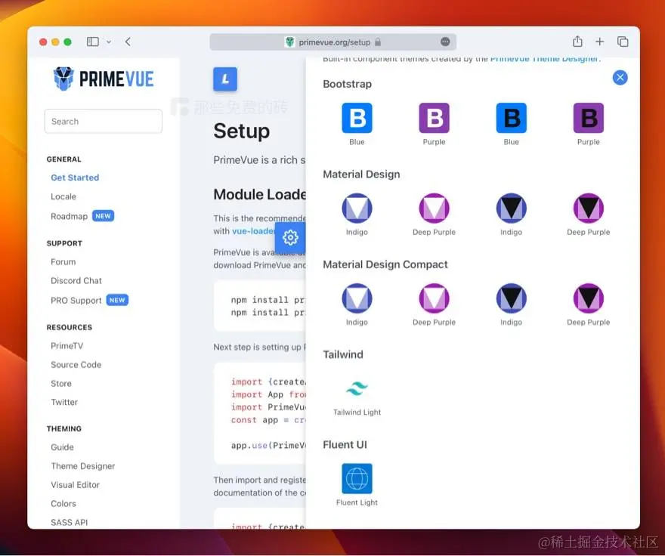Viewport: 665px width, 556px height.
Task: Select the Bootstrap Blue light theme
Action: [x=357, y=117]
